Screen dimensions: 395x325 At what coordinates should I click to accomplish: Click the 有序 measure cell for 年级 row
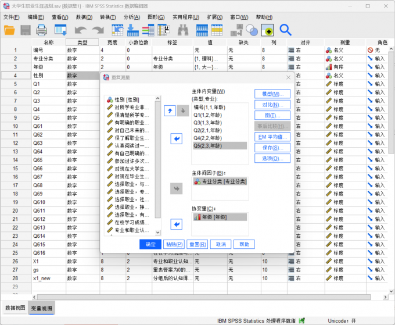(345, 67)
